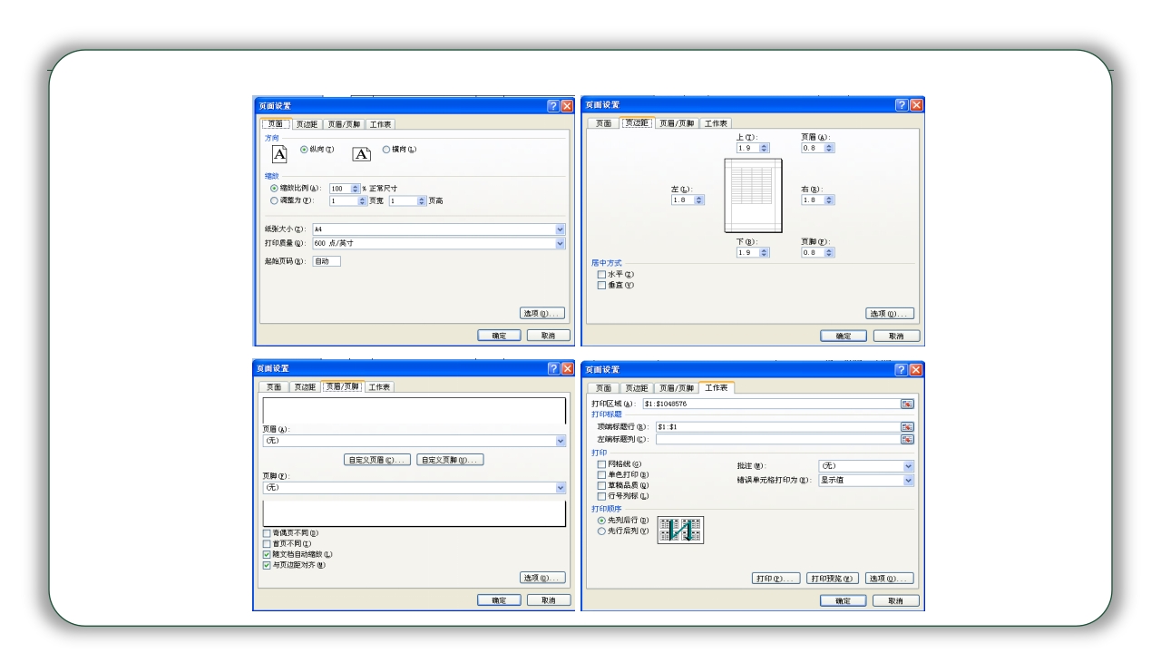This screenshot has height=653, width=1161.
Task: Click the range selector icon beside 打印区域
Action: [x=908, y=405]
